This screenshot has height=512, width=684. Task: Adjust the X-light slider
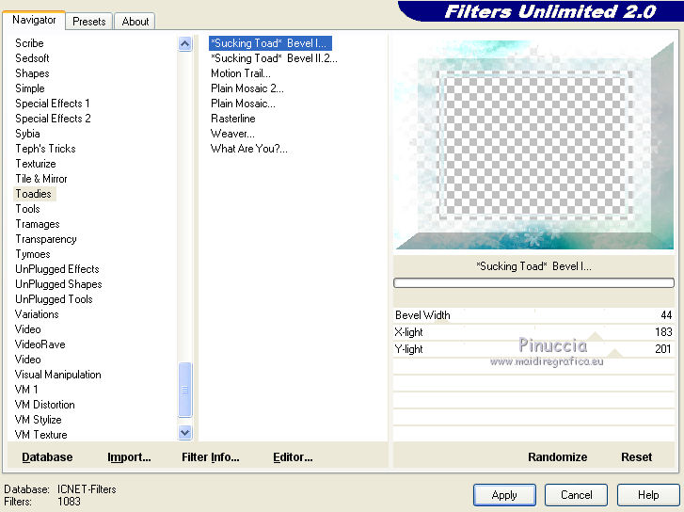533,332
